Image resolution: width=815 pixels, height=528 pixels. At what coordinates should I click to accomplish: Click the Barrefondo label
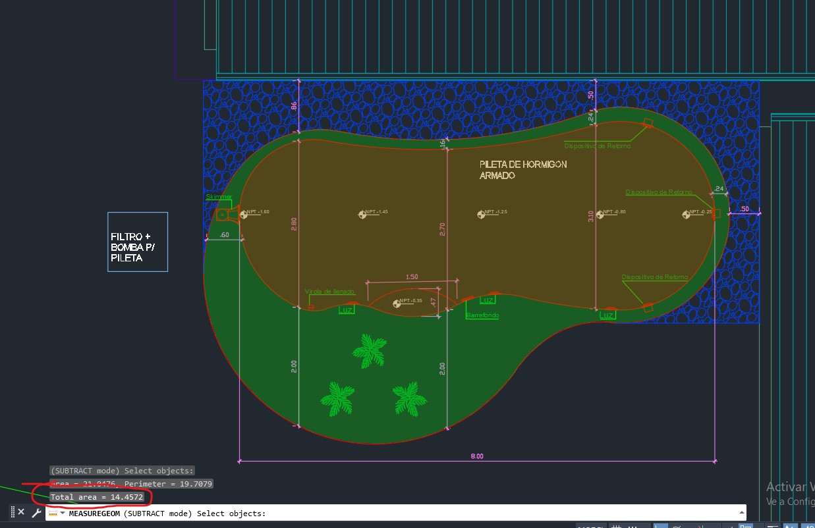(x=482, y=315)
